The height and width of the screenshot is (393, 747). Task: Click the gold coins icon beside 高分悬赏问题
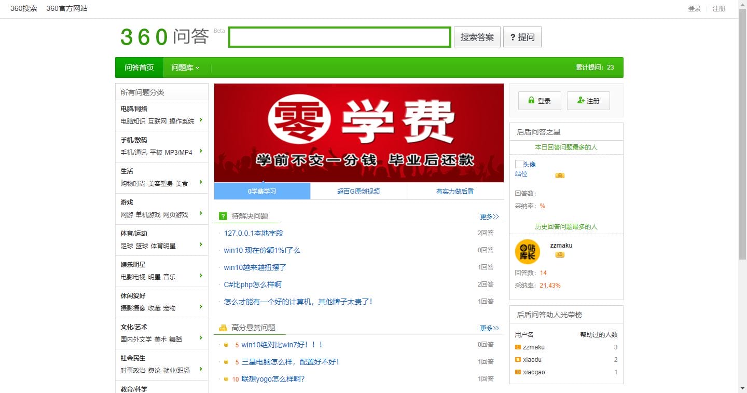pyautogui.click(x=223, y=328)
